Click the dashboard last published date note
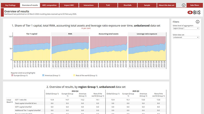The width and height of the screenshot is (204, 114). click(x=41, y=14)
